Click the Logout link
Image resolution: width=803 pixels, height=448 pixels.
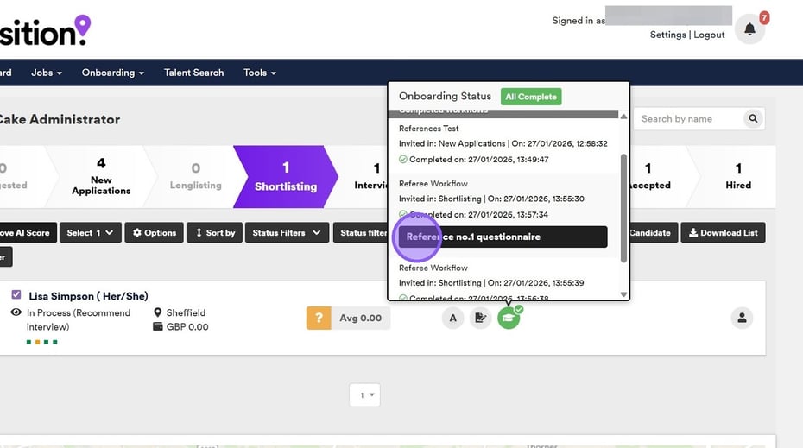(x=709, y=35)
